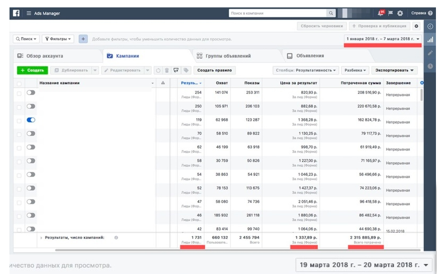Open date range 19 марта – 20 марта 2018
This screenshot has width=437, height=274.
click(364, 265)
